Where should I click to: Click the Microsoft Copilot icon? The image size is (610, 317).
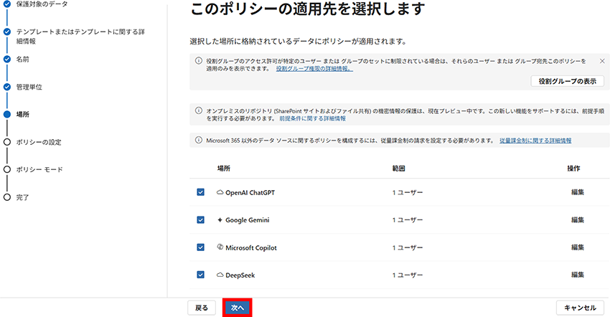[220, 247]
